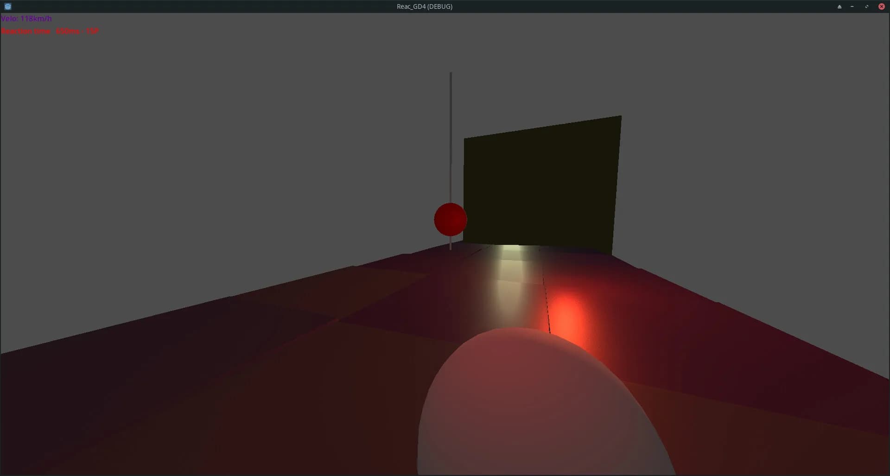Click the 118km/h speed value

[36, 19]
